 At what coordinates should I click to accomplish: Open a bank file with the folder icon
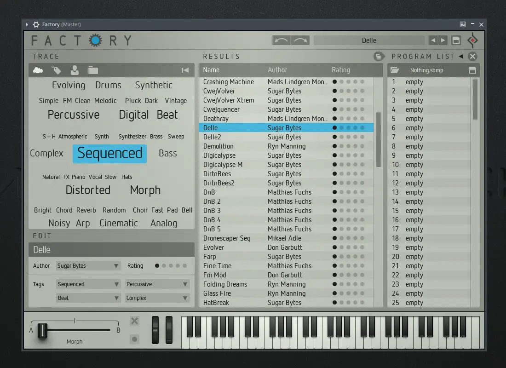(x=395, y=70)
